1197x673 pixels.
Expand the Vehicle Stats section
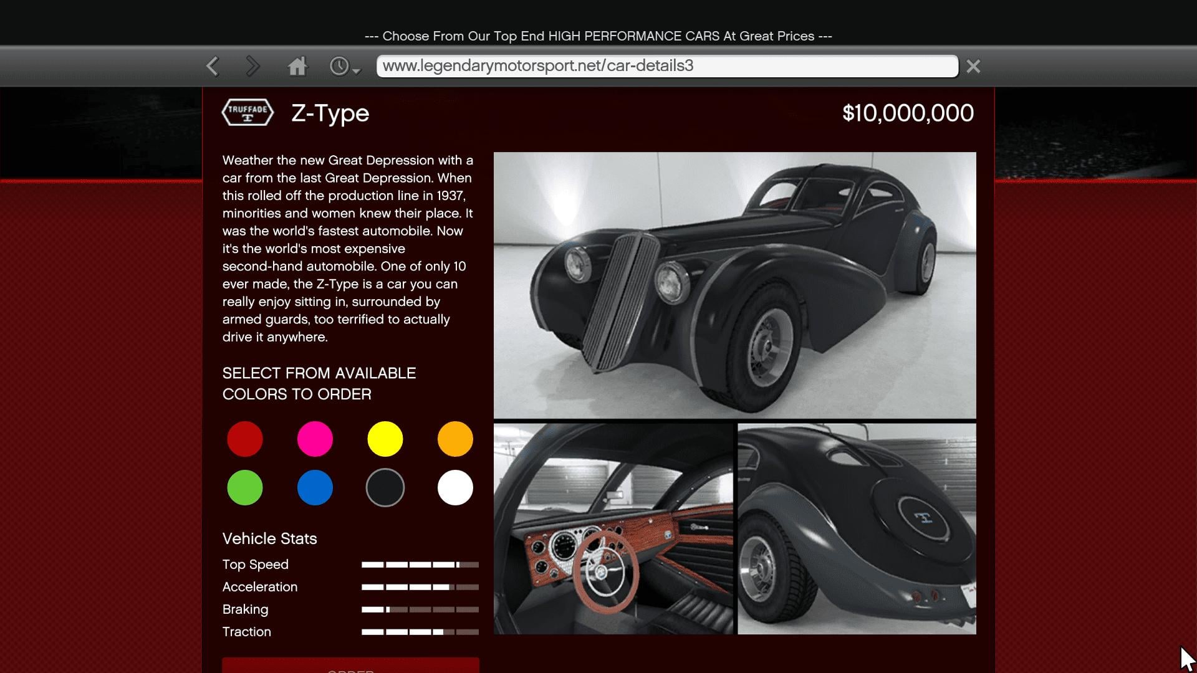[x=269, y=538]
